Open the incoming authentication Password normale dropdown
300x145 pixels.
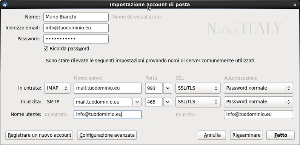click(258, 88)
